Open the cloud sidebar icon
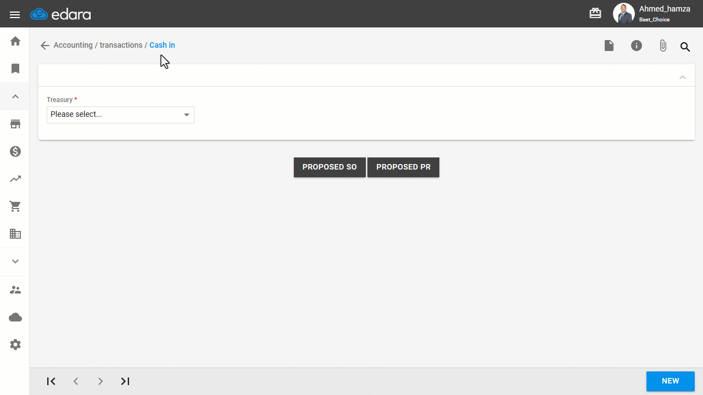 click(15, 318)
